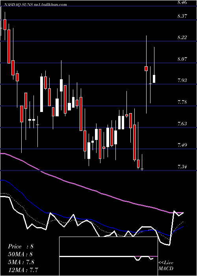Click the 8.37 price axis label
The width and height of the screenshot is (197, 276).
(x=182, y=16)
